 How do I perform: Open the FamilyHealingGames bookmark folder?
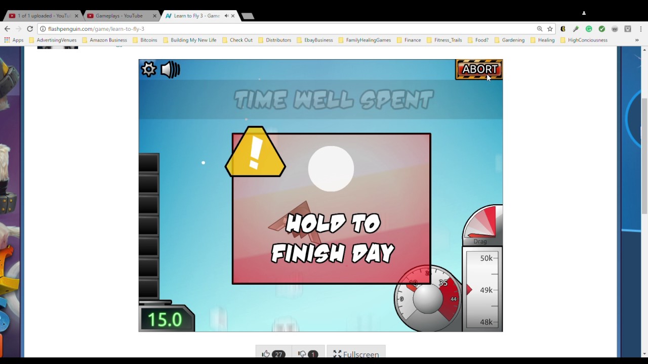pos(364,40)
